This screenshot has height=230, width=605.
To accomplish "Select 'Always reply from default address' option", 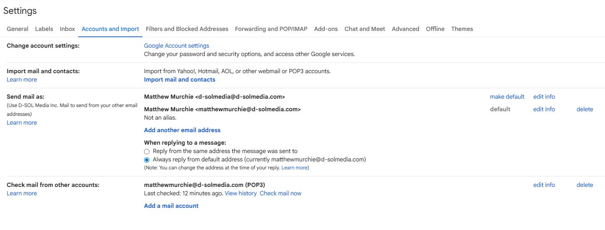I will coord(147,159).
